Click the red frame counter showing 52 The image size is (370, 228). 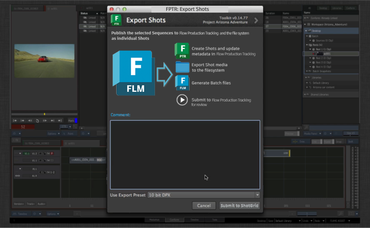(x=23, y=127)
